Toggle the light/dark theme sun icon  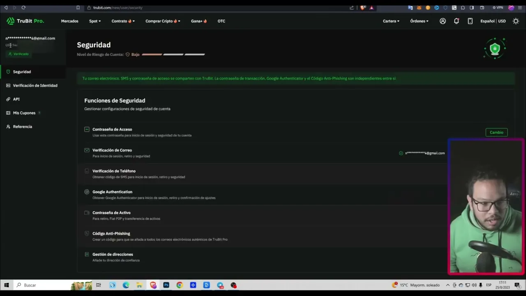point(516,21)
